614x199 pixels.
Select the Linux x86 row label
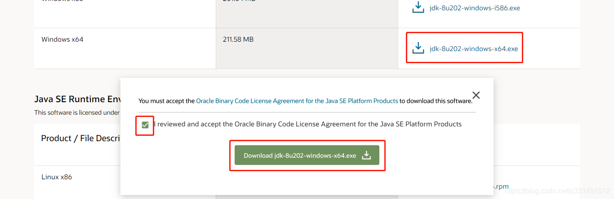[x=57, y=177]
